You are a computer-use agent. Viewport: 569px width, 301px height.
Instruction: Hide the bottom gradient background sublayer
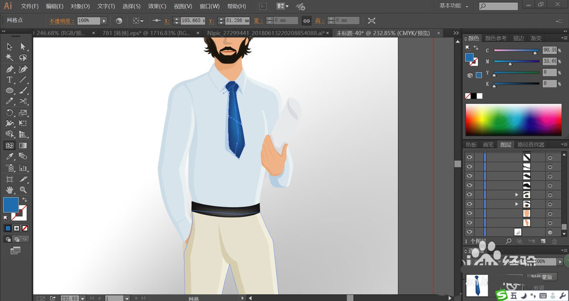pos(469,232)
